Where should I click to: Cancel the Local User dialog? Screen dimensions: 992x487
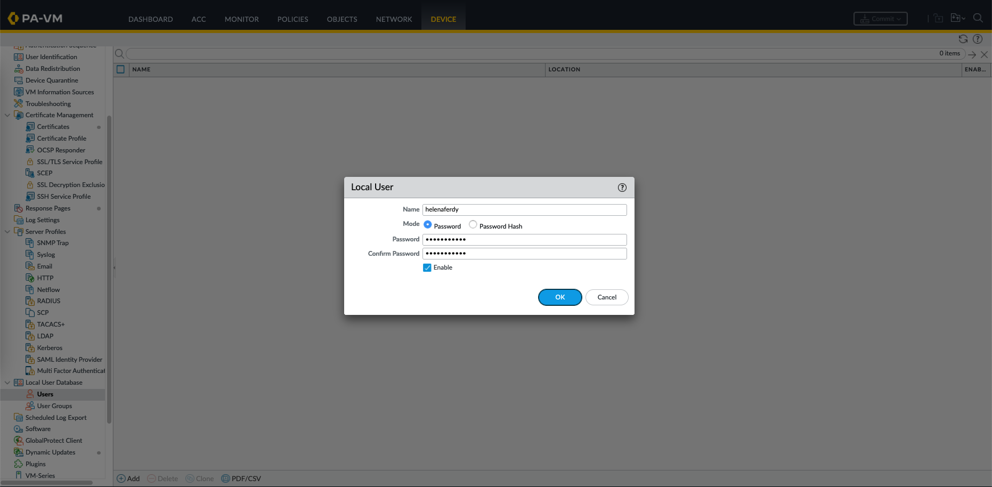coord(606,297)
